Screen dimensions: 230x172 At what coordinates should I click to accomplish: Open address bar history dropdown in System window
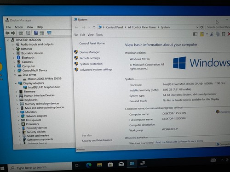pos(197,27)
